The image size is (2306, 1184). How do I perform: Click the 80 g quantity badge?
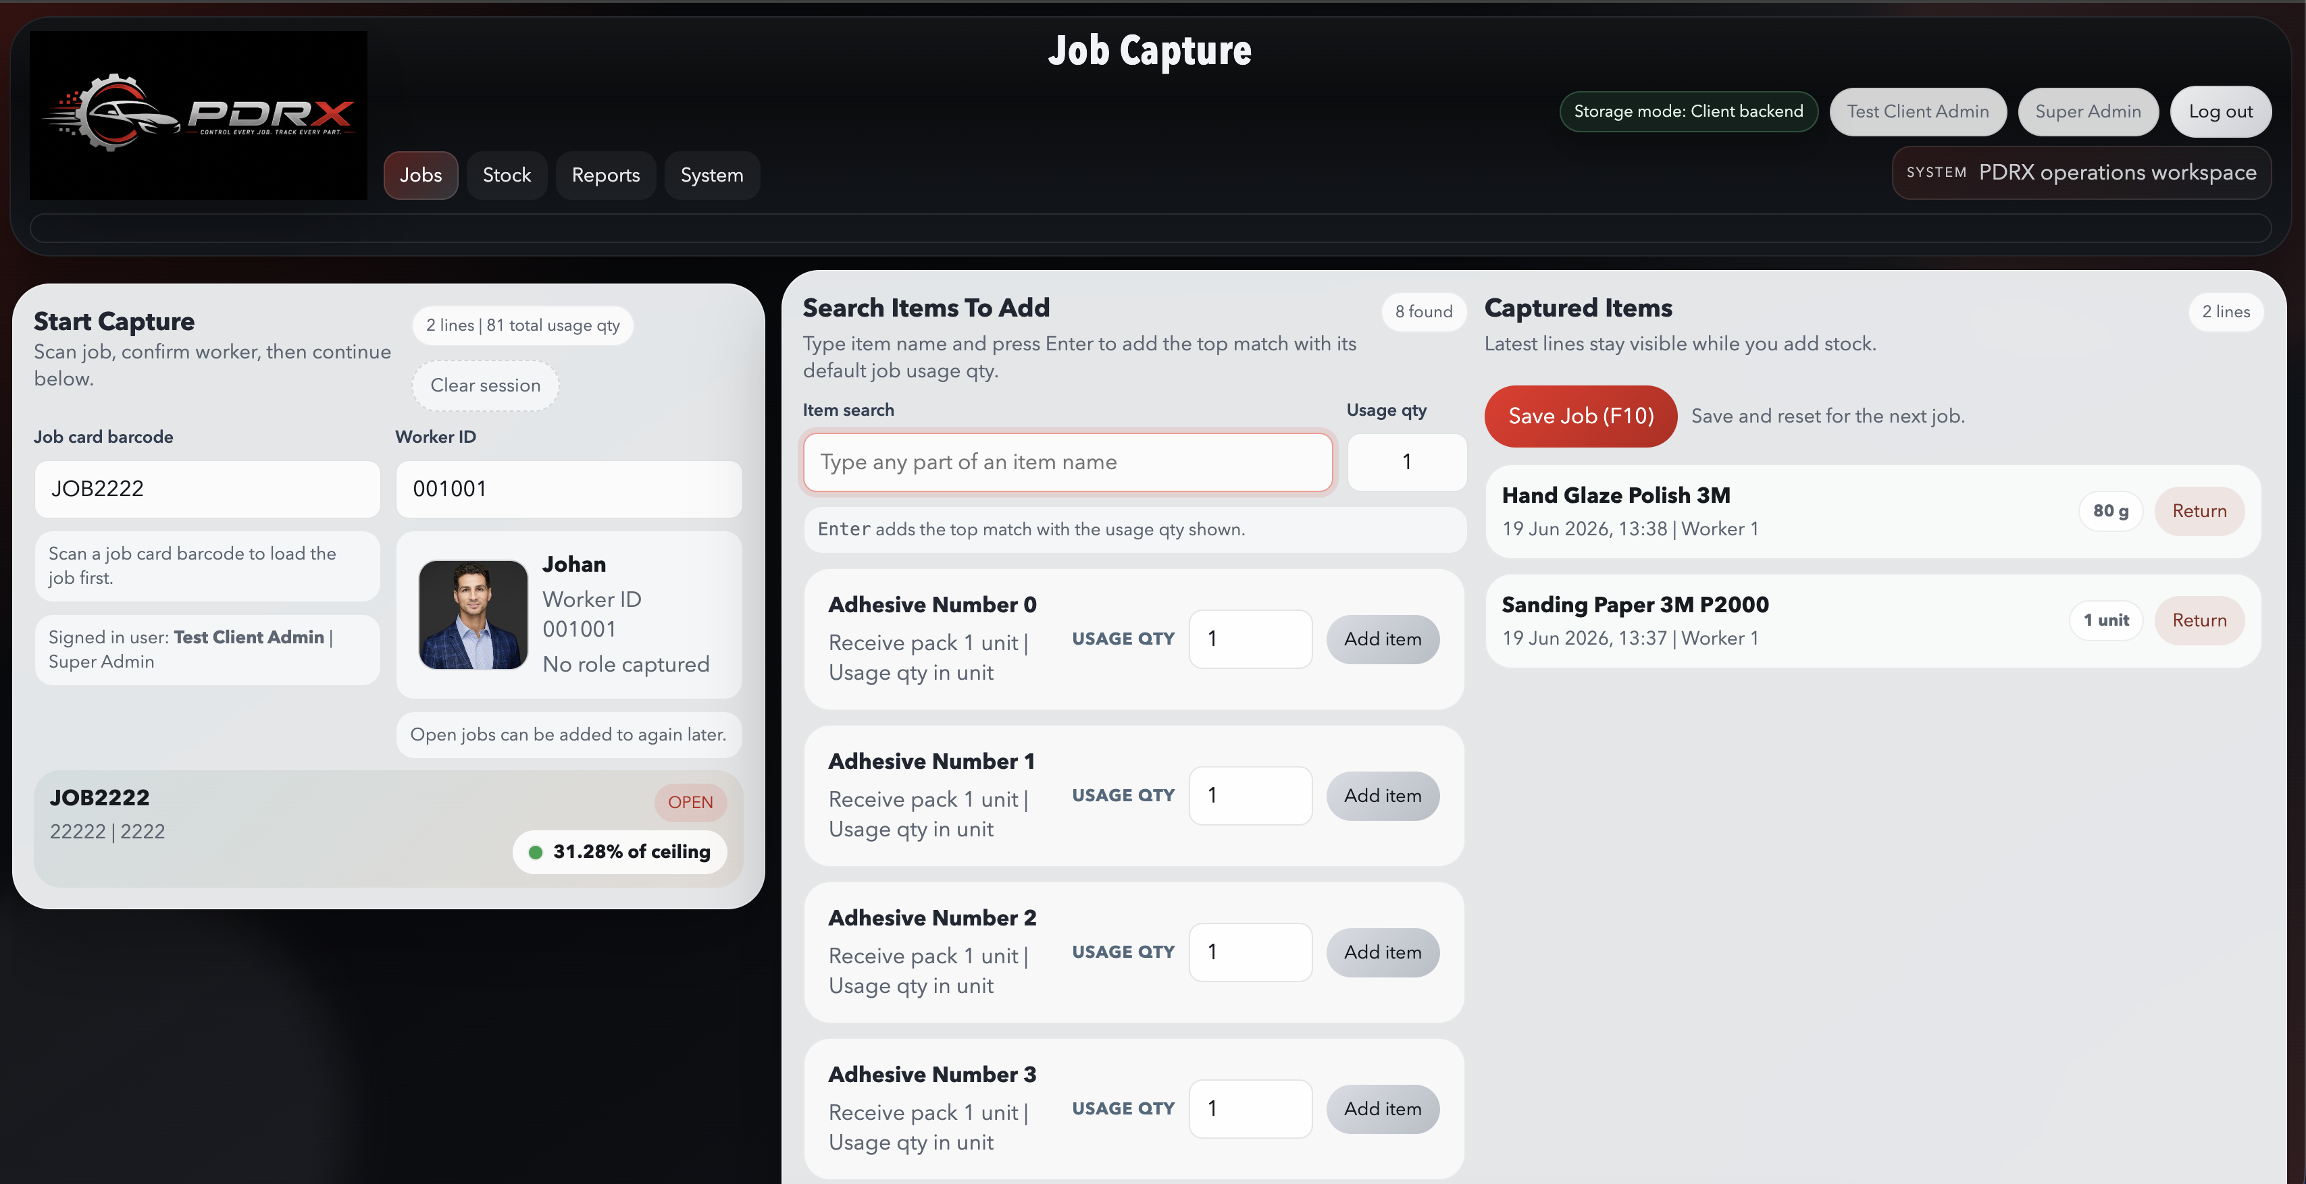[x=2110, y=511]
